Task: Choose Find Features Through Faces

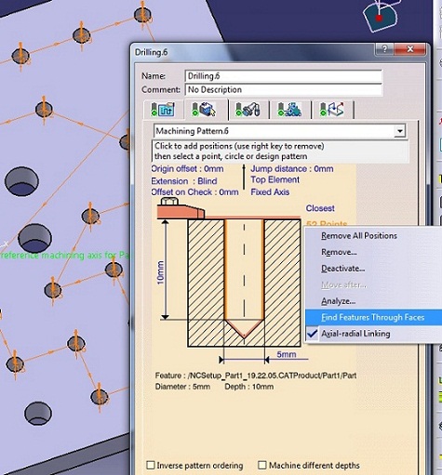Action: [x=372, y=318]
